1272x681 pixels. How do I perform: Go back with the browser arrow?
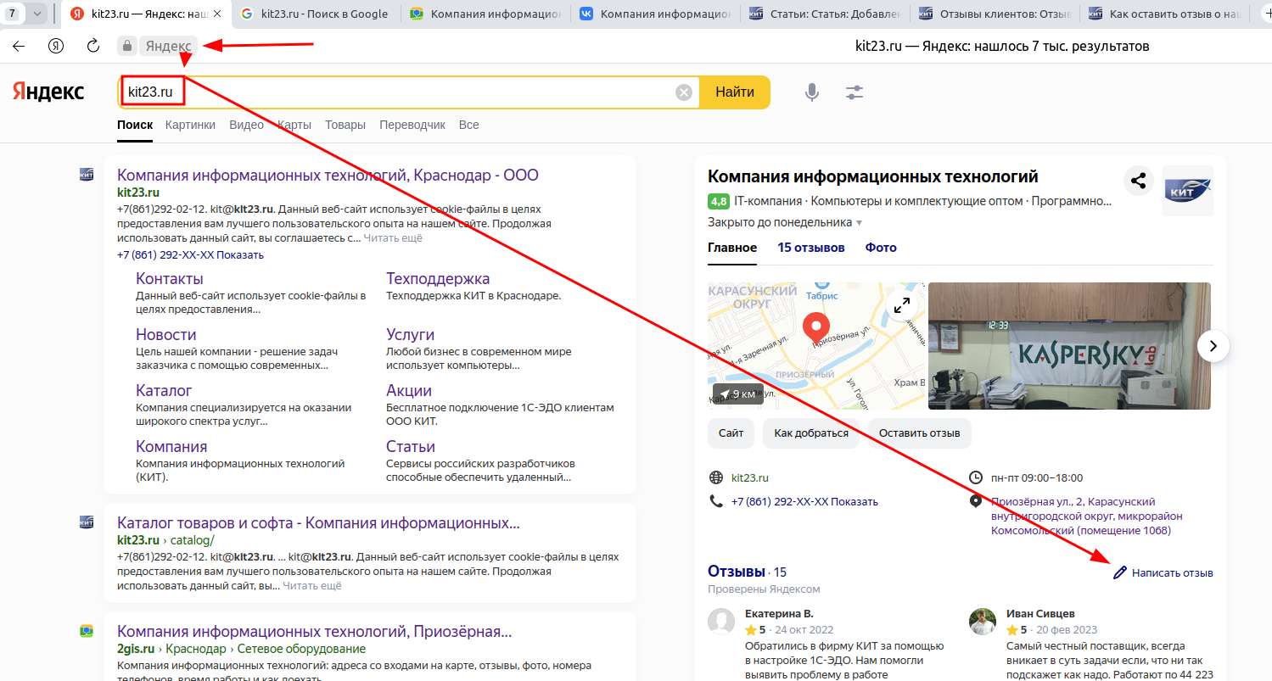(x=18, y=46)
